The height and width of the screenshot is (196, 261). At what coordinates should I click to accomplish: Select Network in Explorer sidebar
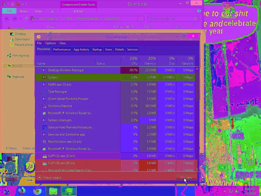click(16, 77)
